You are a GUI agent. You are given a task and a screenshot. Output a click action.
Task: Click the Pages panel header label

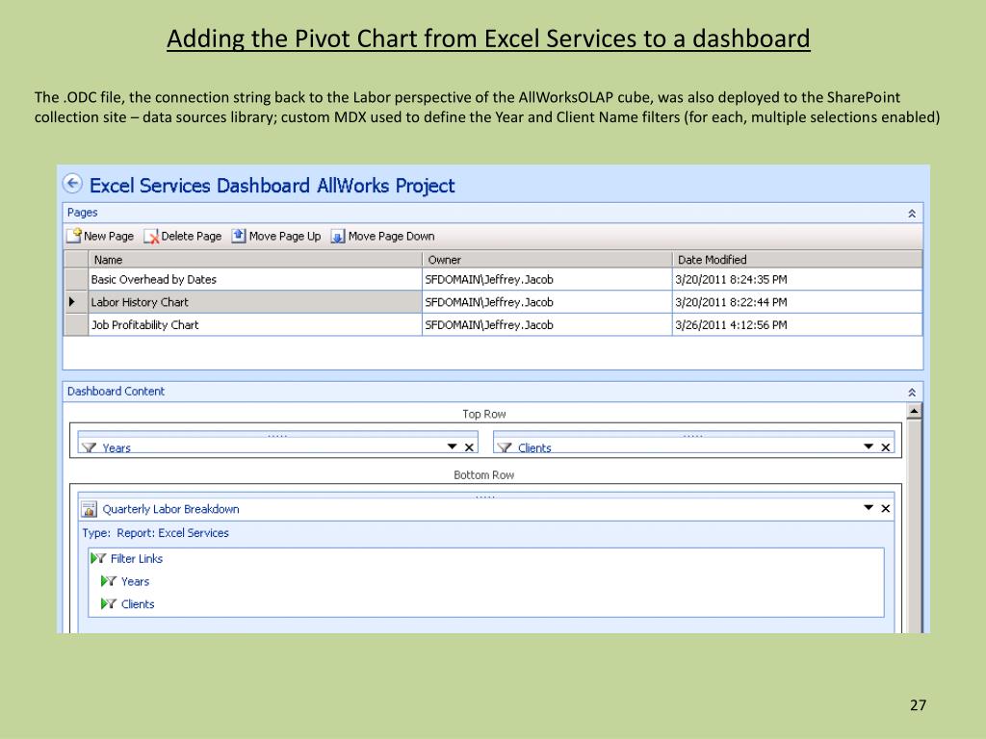point(83,213)
